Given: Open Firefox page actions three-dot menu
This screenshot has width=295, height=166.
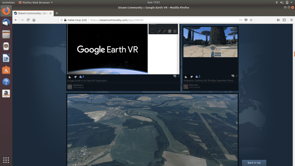Looking at the screenshot, I should 241,20.
